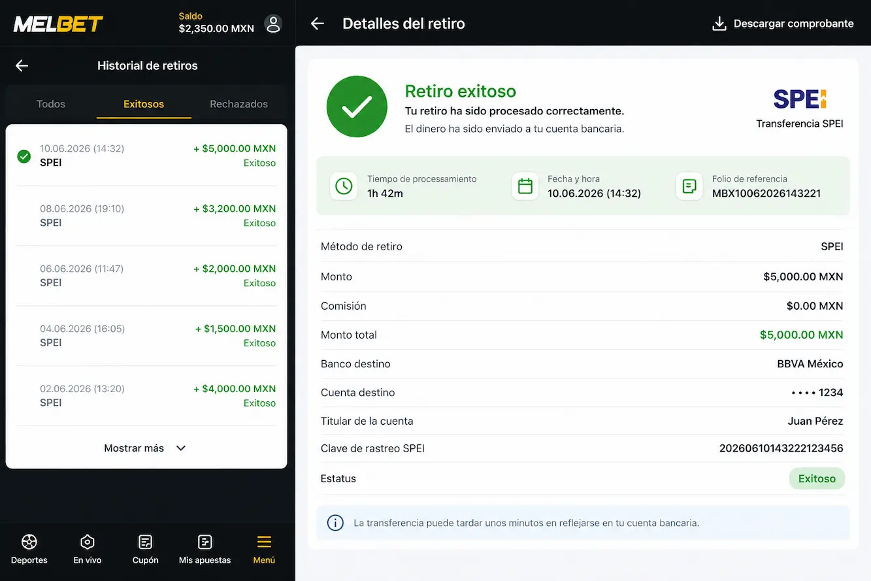
Task: Click the large green success checkmark
Action: (357, 107)
